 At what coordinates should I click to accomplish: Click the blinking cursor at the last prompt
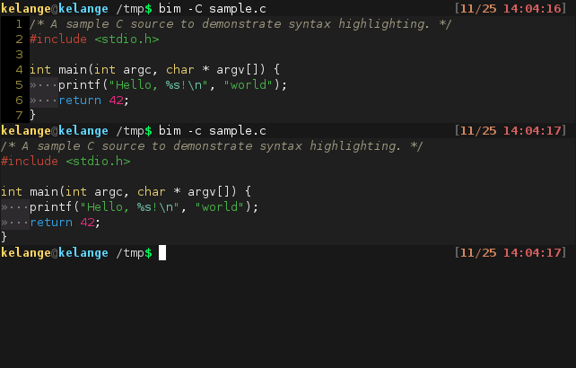point(162,252)
